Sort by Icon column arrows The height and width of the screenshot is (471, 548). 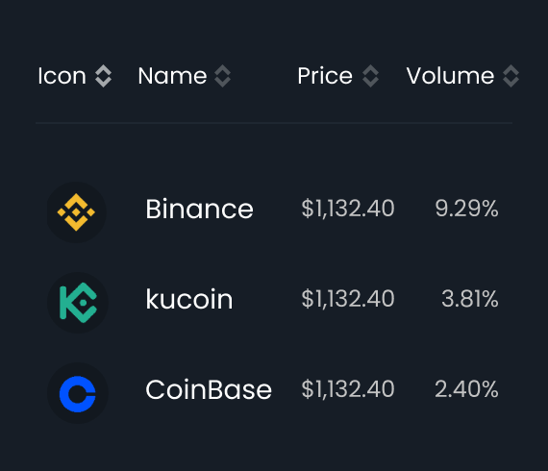point(104,76)
